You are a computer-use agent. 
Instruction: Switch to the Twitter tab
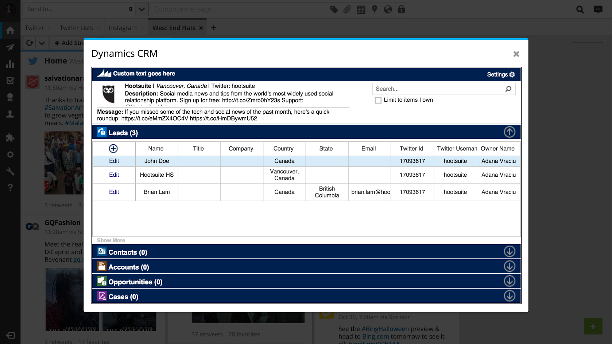pos(34,28)
